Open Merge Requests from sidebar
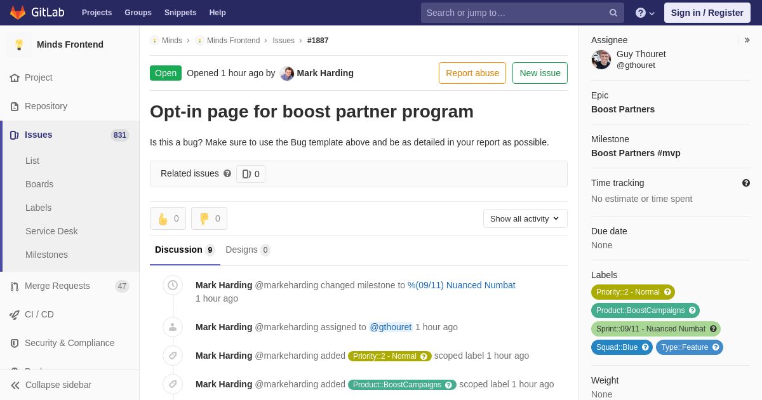Image resolution: width=762 pixels, height=400 pixels. (57, 286)
